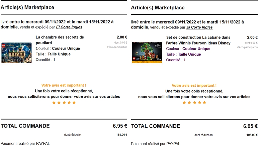Click left 'Article(s) Marketplace' heading

click(27, 7)
